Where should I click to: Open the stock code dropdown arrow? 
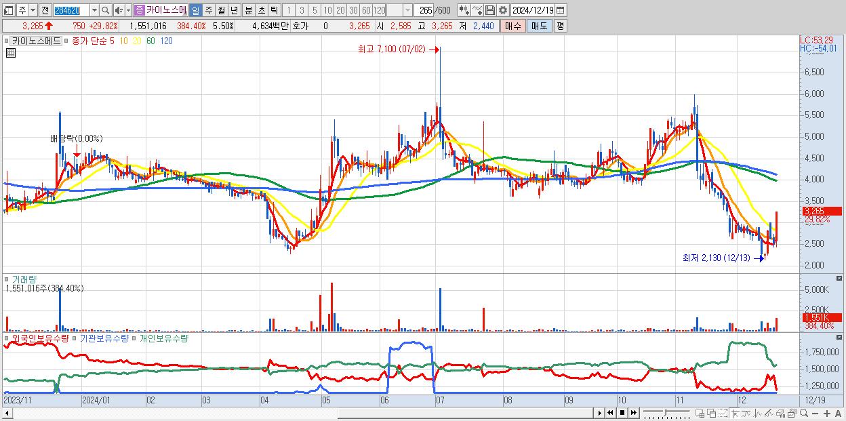94,10
